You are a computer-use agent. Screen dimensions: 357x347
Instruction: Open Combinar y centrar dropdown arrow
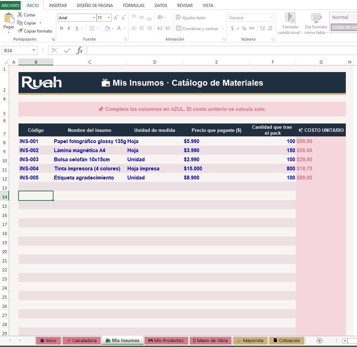click(222, 28)
